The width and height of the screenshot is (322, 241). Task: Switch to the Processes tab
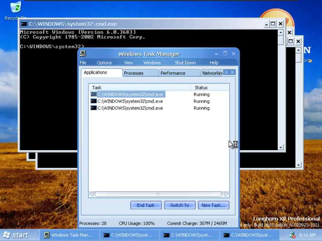click(141, 73)
